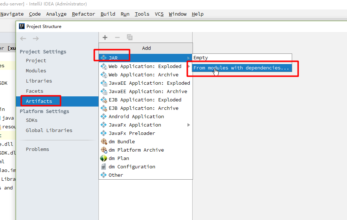Click the dm Platform Archive icon
This screenshot has height=220, width=347.
coord(104,150)
